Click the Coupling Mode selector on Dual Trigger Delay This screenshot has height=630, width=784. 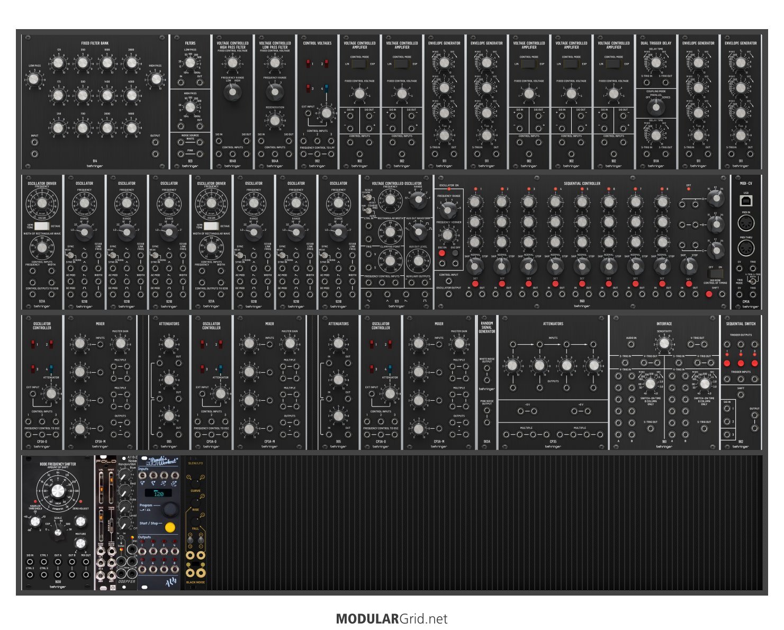(x=656, y=107)
